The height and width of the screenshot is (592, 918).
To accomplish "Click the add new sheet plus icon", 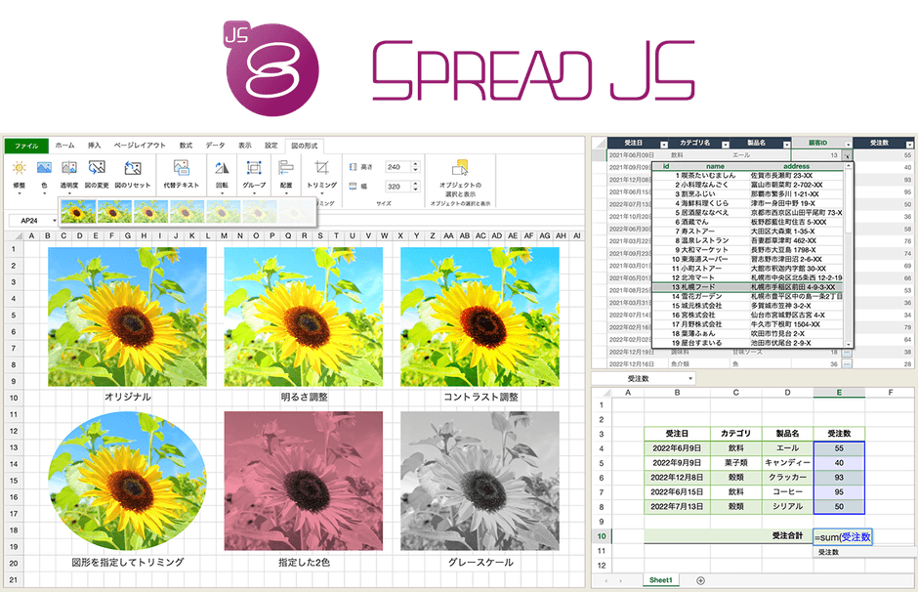I will click(x=700, y=580).
